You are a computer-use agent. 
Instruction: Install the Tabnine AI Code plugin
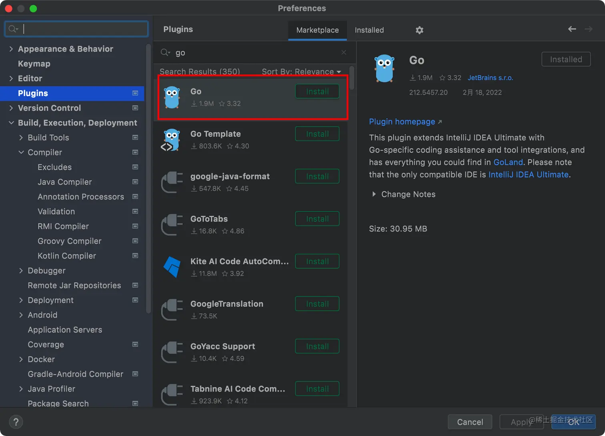click(x=317, y=389)
